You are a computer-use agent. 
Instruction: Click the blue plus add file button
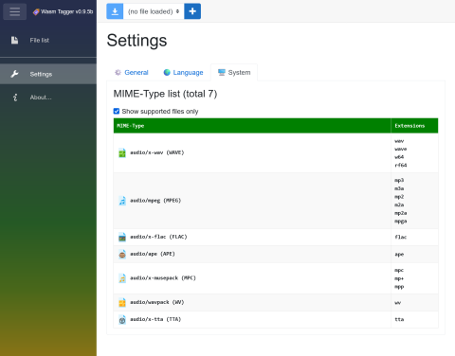coord(192,11)
